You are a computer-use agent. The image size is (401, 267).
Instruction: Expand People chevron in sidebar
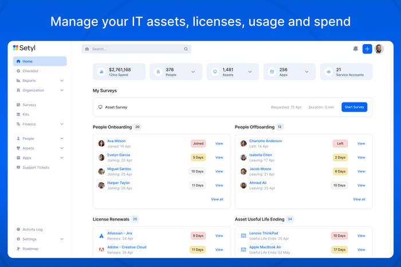tap(62, 138)
